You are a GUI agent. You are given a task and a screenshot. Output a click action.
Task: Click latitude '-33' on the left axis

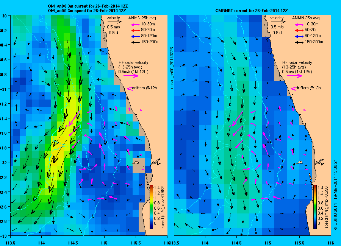pos(3,236)
